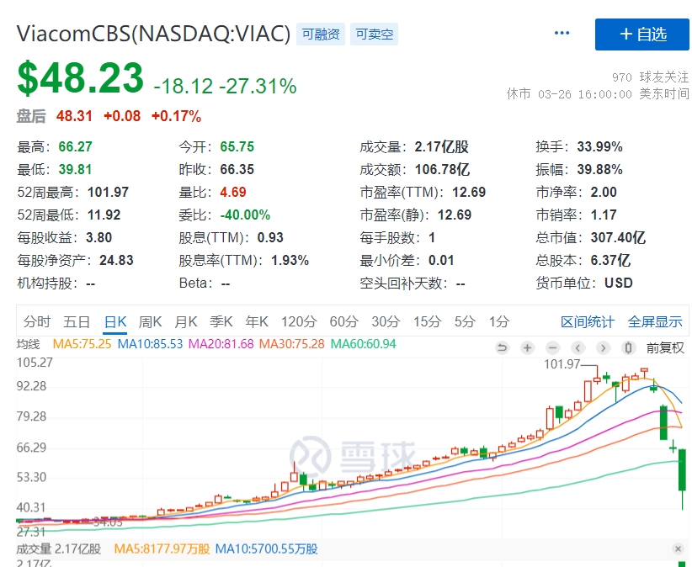This screenshot has width=692, height=567.
Task: Switch to the 分时 chart tab
Action: point(37,321)
